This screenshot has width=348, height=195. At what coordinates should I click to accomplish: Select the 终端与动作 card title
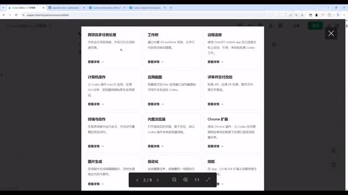97,119
